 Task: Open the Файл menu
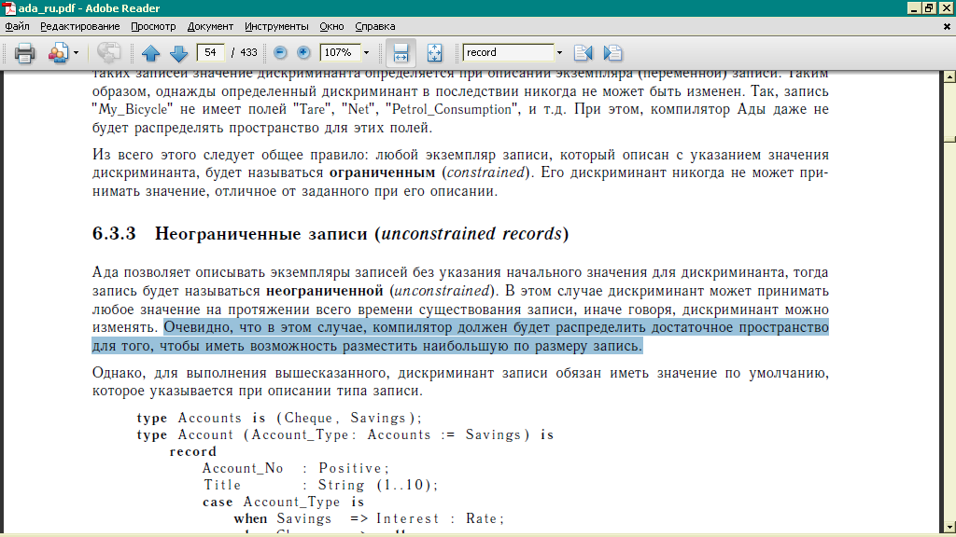17,26
